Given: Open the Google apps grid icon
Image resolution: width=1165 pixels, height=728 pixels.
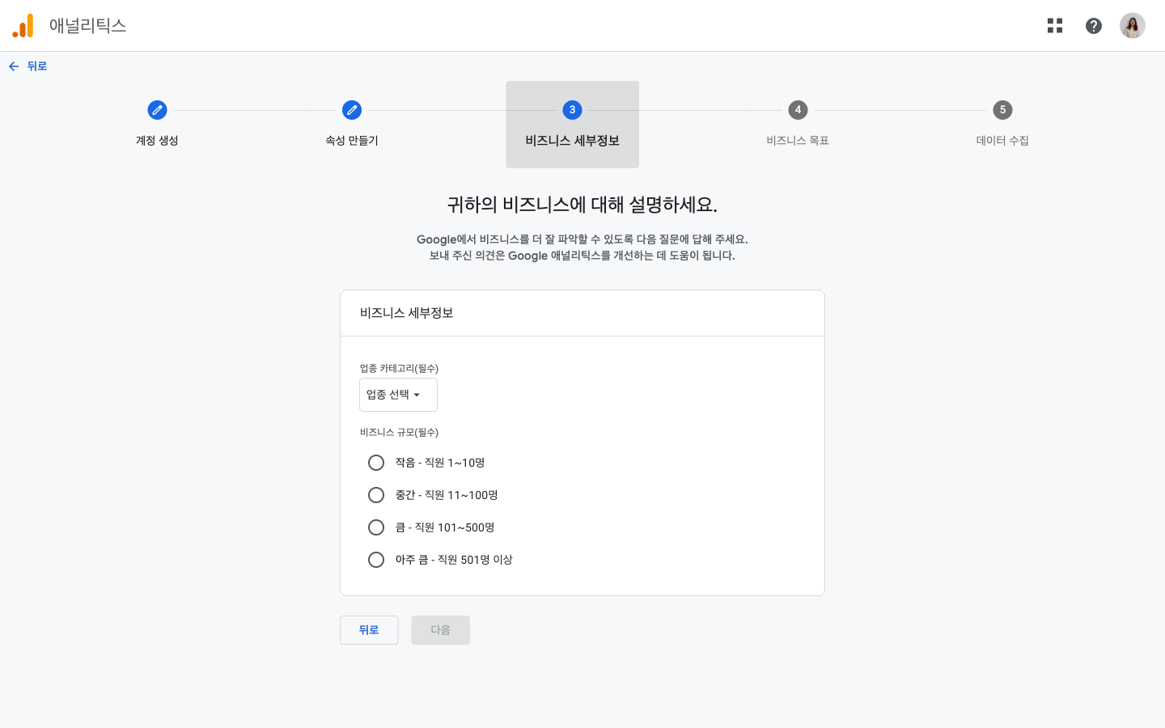Looking at the screenshot, I should pyautogui.click(x=1055, y=26).
